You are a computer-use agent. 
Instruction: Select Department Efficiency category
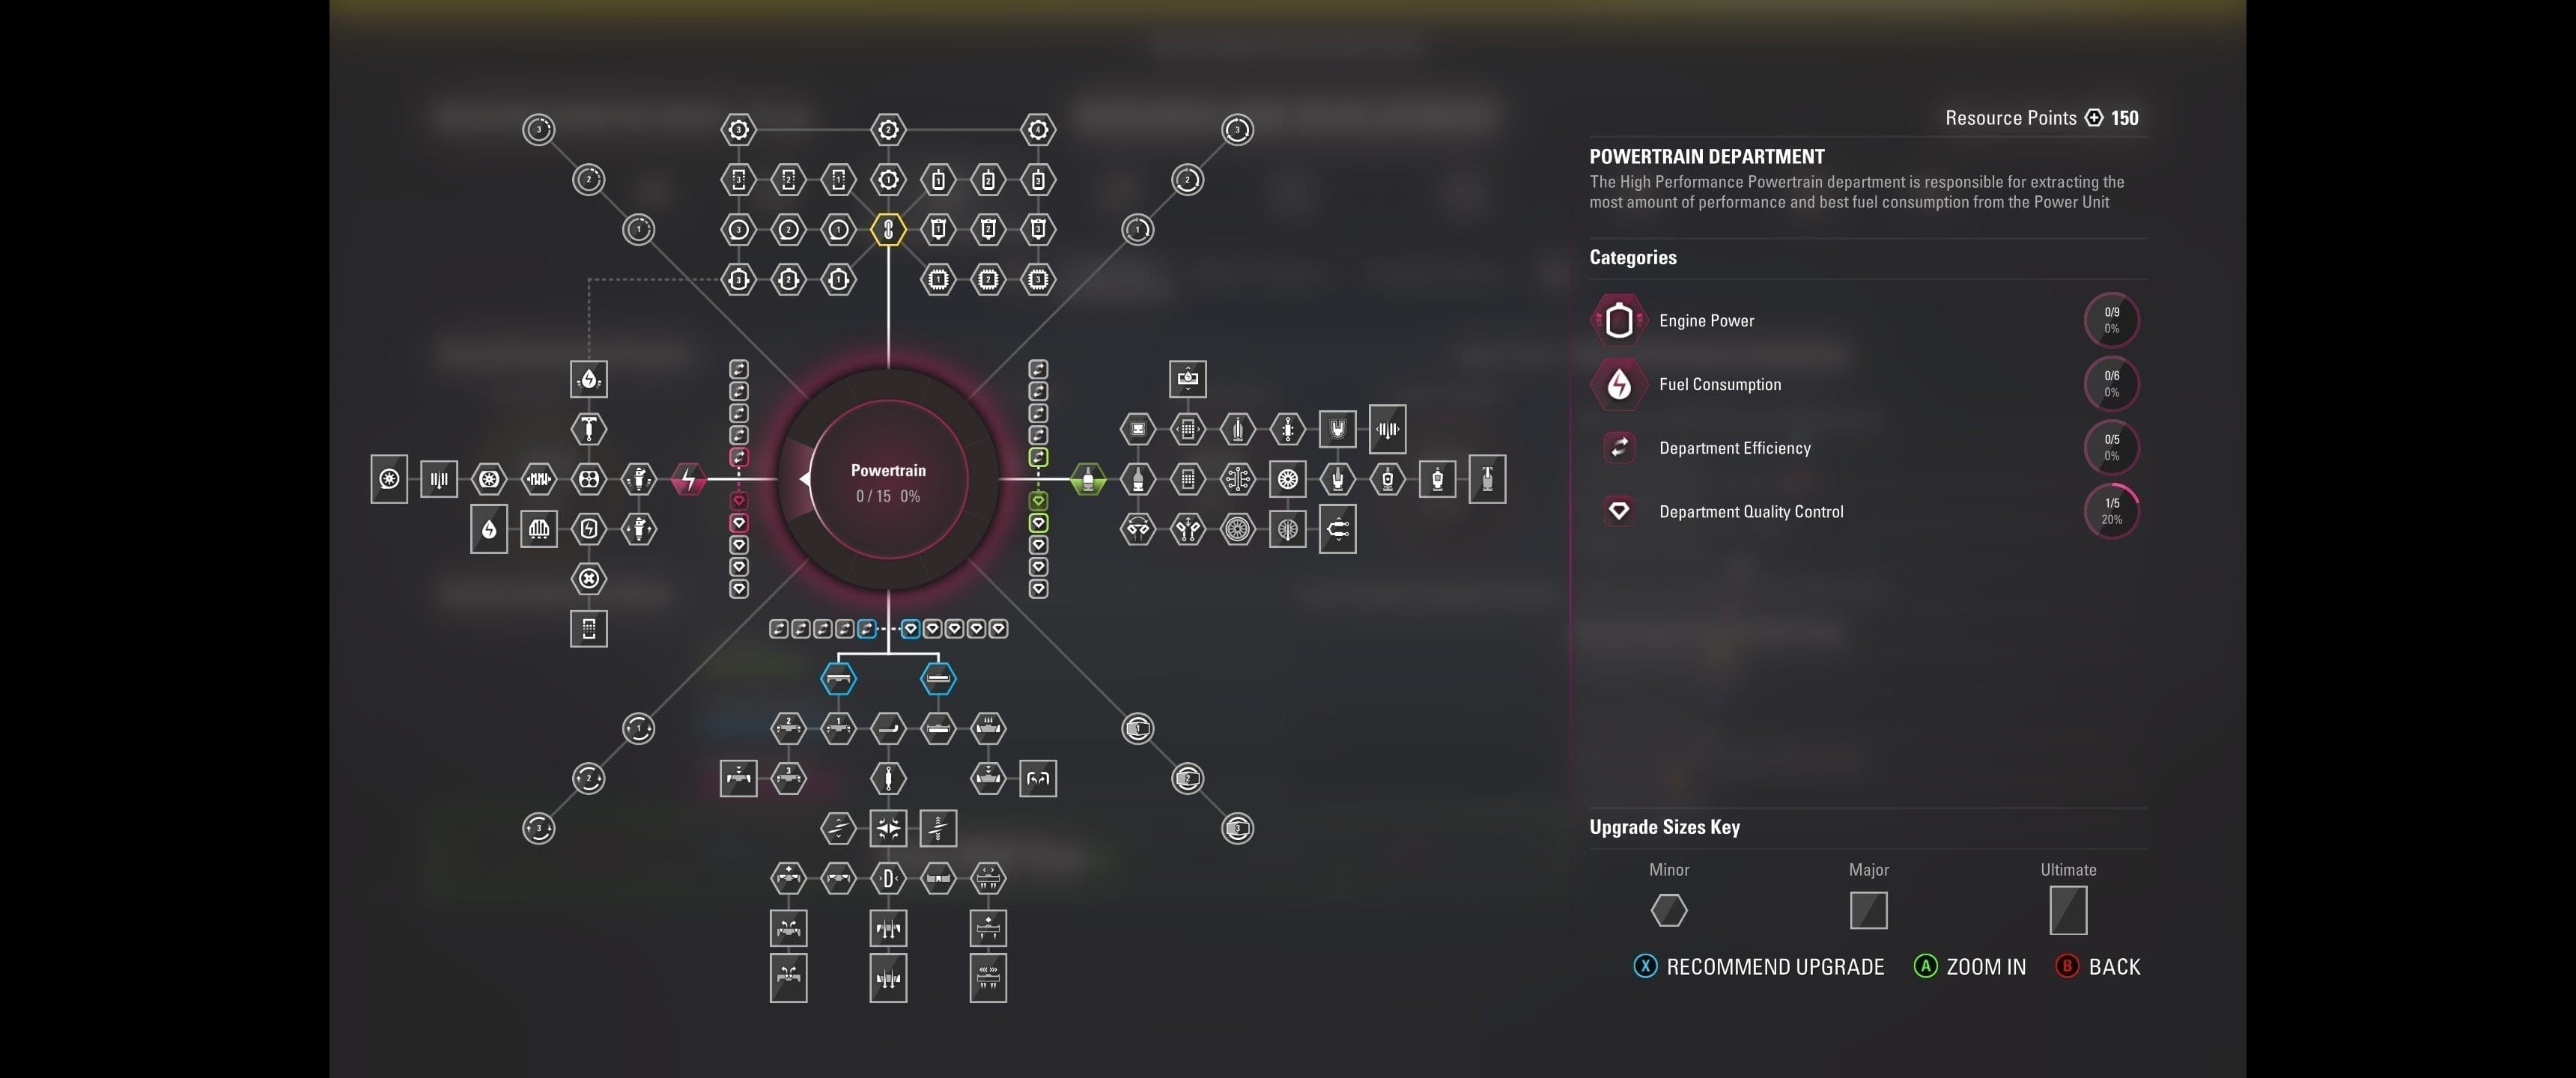coord(1734,448)
